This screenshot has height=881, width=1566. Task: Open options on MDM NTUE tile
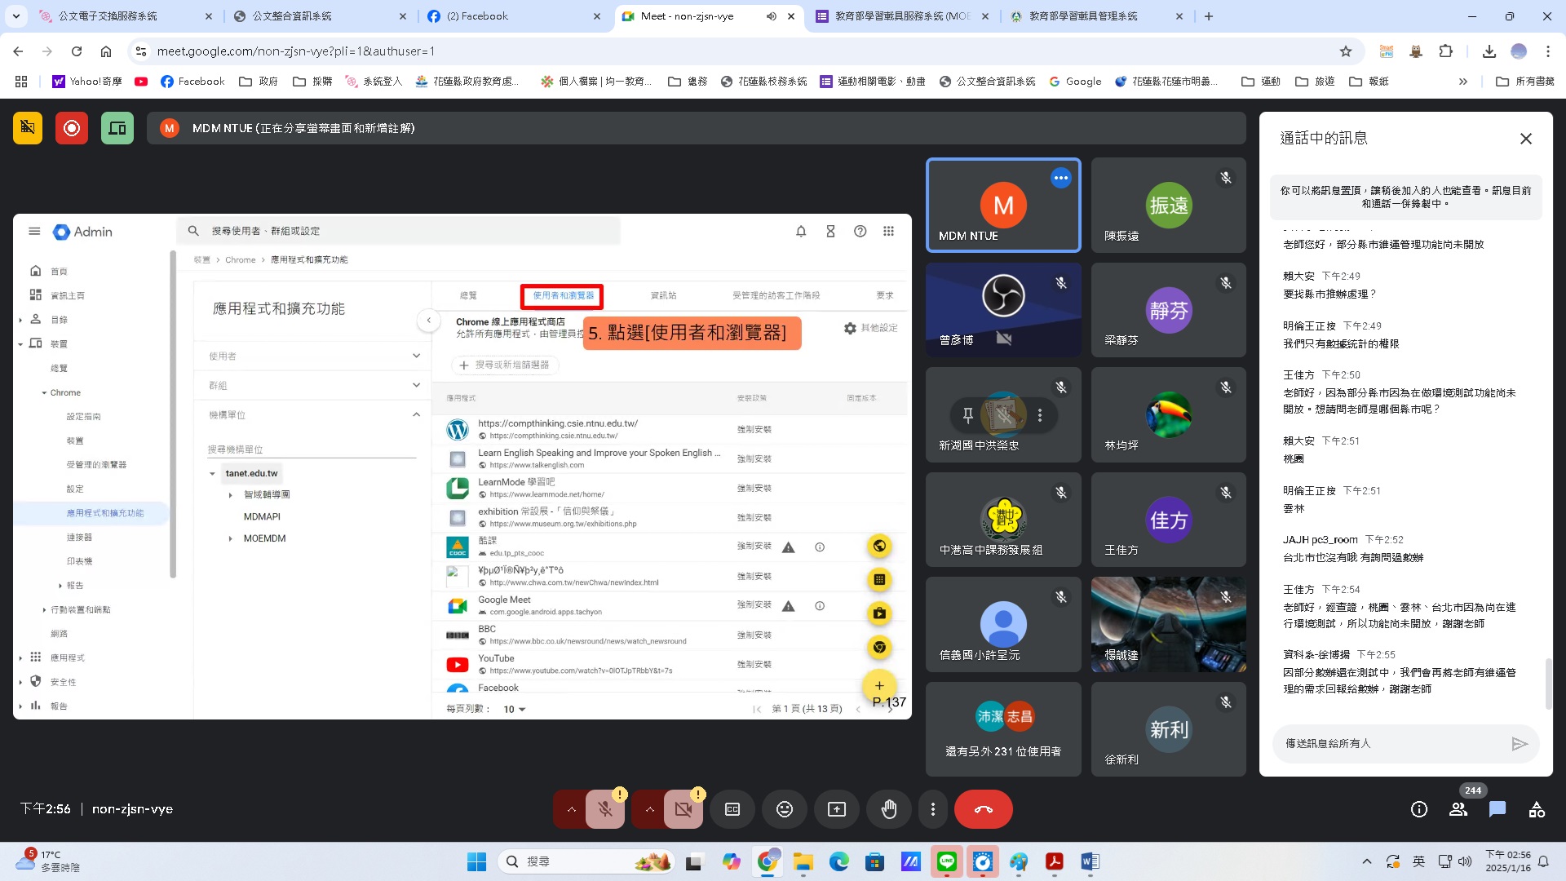click(1060, 178)
